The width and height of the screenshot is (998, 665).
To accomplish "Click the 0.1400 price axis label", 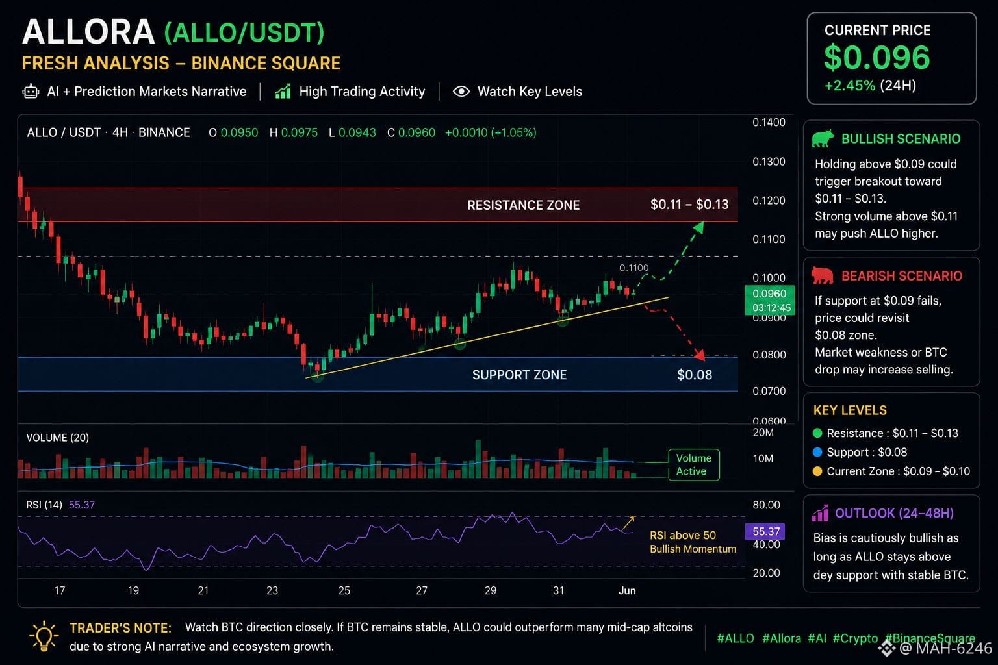I will point(769,123).
